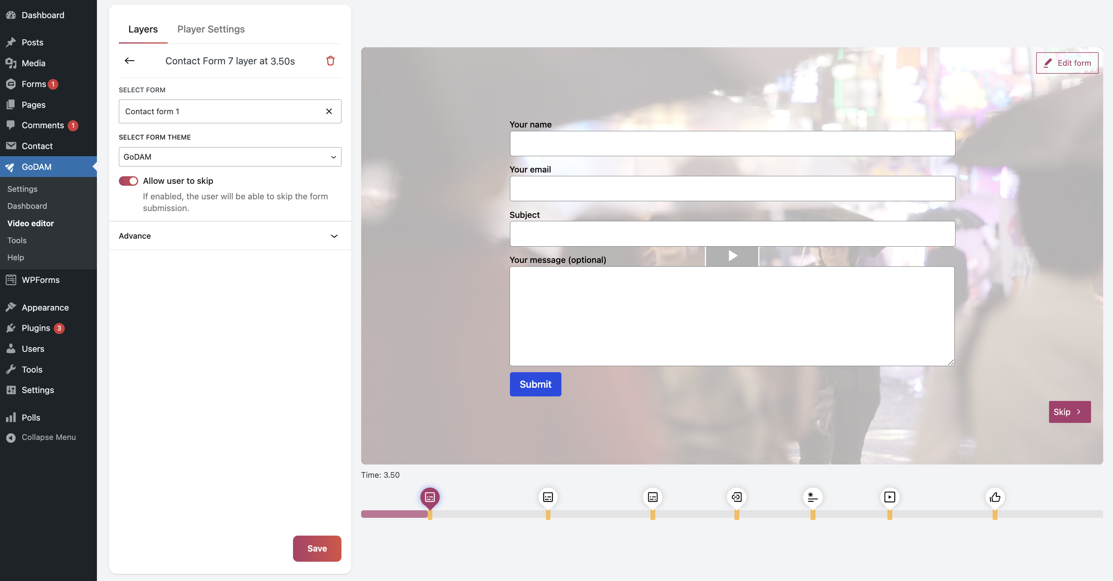The width and height of the screenshot is (1113, 581).
Task: Click the Skip button on the video
Action: (1070, 412)
